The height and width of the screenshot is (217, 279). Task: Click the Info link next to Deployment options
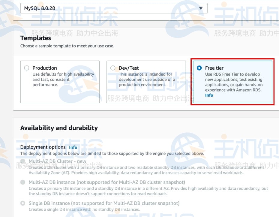click(x=73, y=147)
